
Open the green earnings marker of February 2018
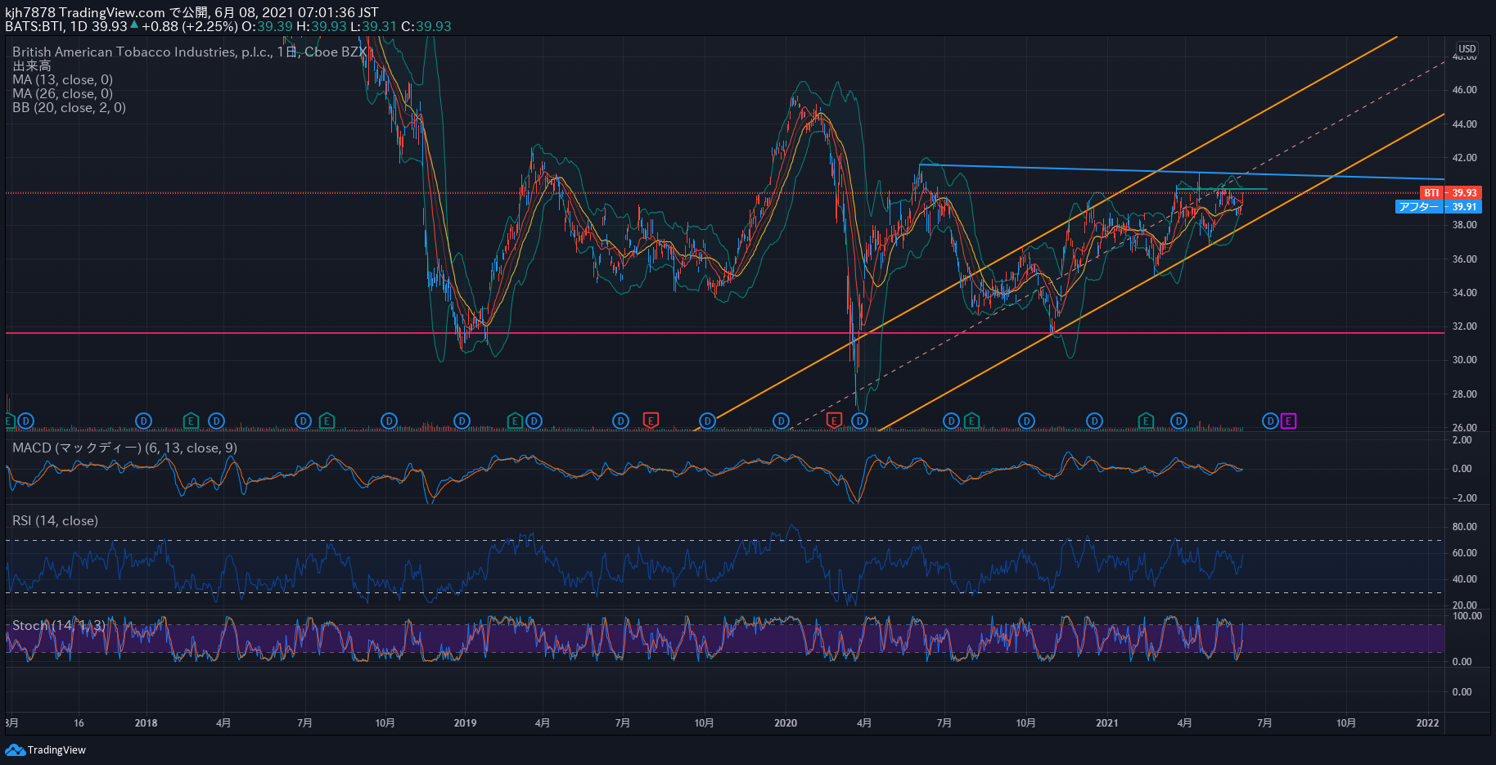point(190,421)
